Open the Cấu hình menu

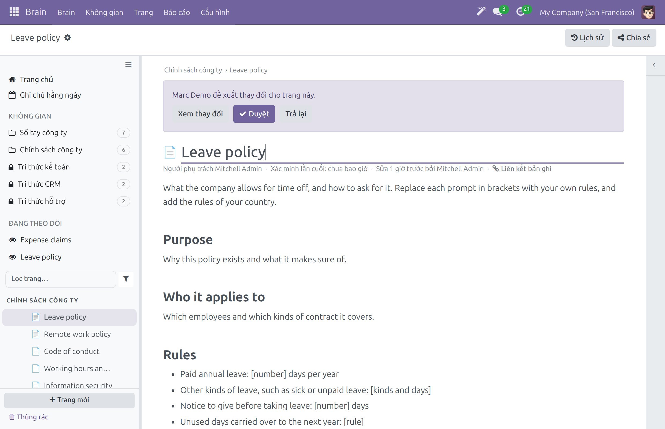pos(215,12)
